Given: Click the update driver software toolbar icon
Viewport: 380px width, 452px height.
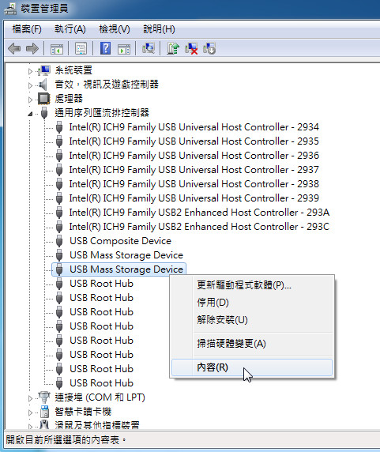Looking at the screenshot, I should pos(173,48).
